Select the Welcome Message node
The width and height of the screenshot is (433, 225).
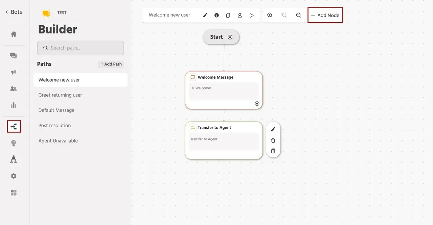point(224,90)
